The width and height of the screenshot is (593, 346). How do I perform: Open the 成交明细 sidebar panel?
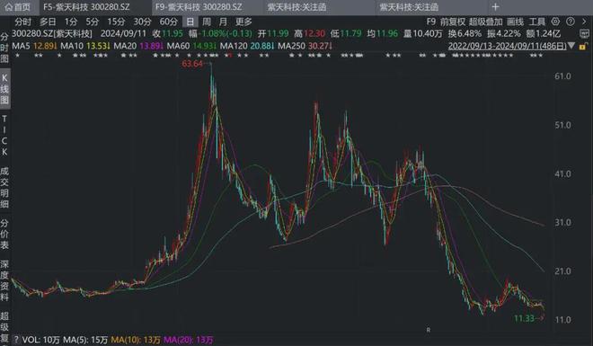tap(4, 188)
